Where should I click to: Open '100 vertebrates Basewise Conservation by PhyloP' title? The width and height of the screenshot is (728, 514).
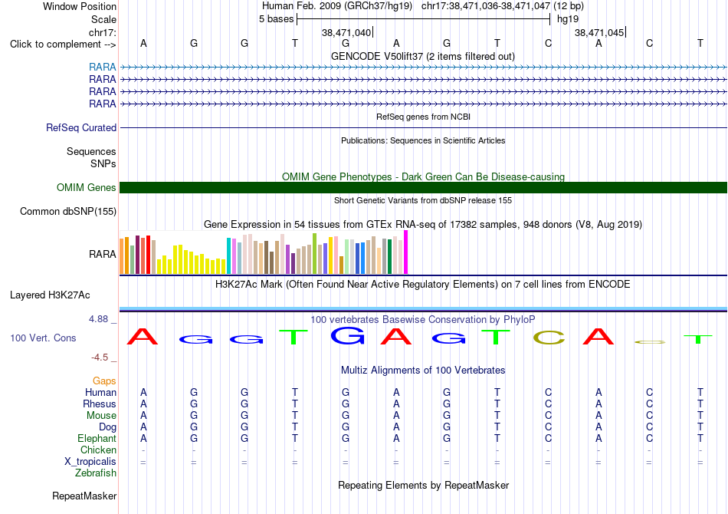(423, 320)
